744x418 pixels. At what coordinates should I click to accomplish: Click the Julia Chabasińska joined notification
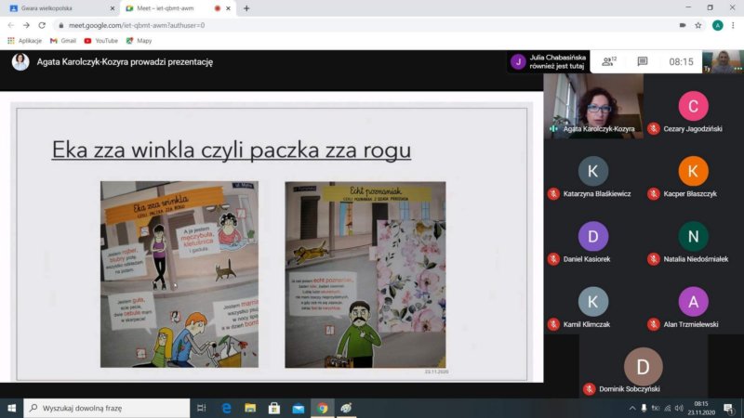pyautogui.click(x=549, y=61)
